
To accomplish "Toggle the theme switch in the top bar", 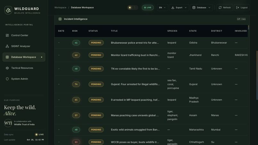I will 133,8.
